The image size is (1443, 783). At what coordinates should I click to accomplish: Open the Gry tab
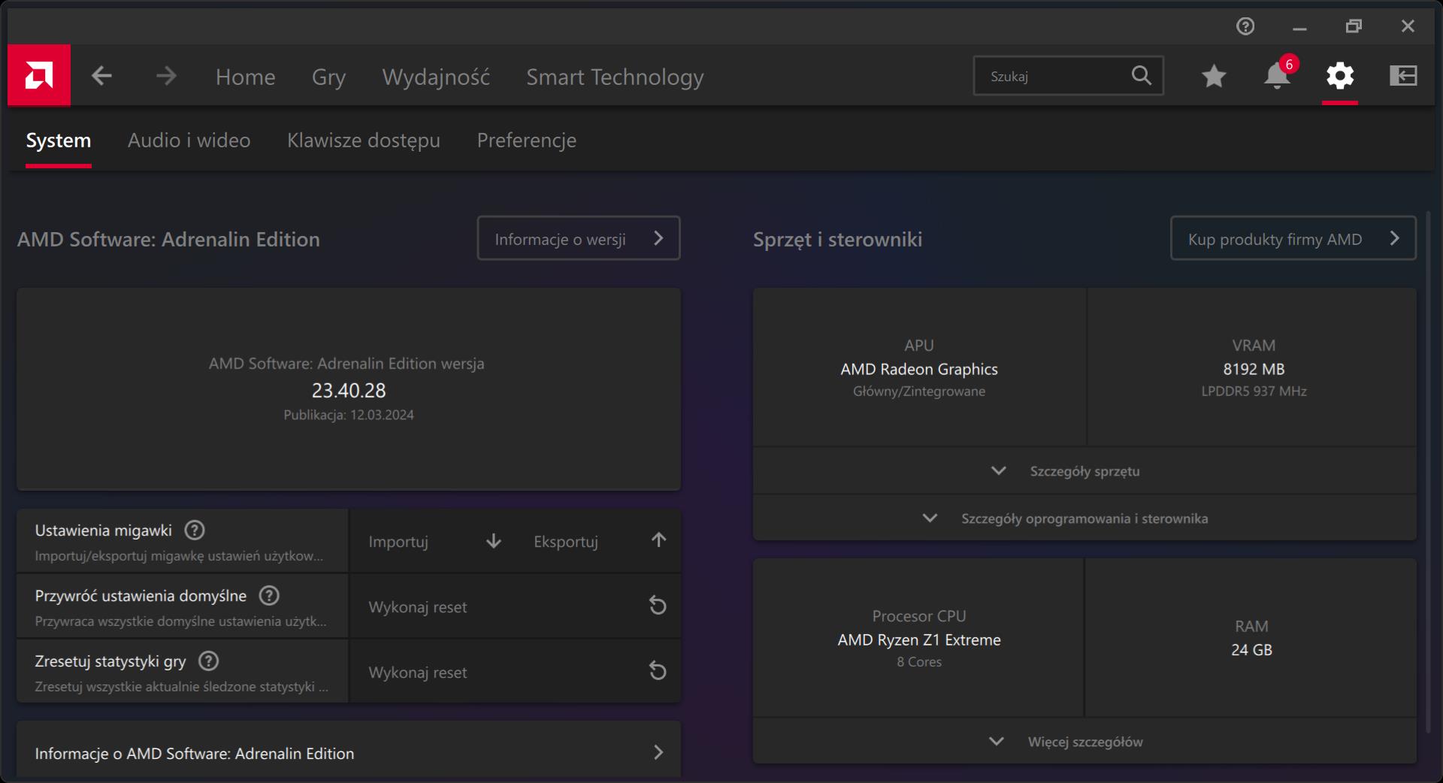pos(328,77)
